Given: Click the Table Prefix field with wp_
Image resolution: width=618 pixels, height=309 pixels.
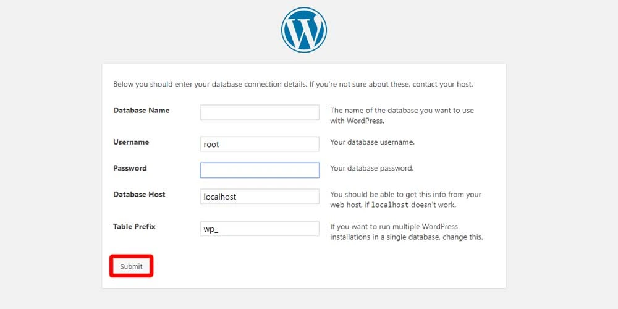Looking at the screenshot, I should [x=260, y=229].
